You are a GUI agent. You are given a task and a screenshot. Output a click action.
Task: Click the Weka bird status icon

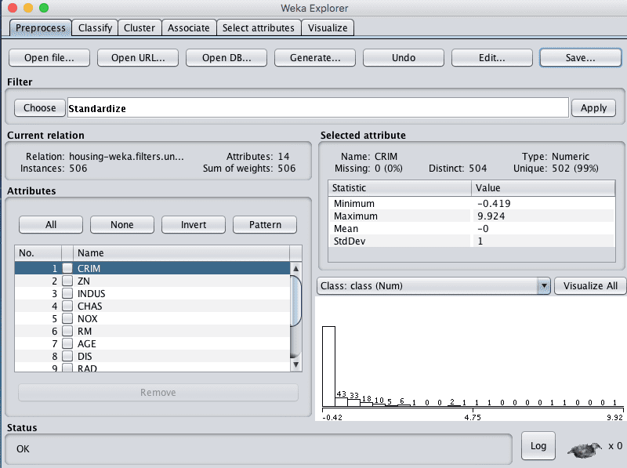click(585, 450)
